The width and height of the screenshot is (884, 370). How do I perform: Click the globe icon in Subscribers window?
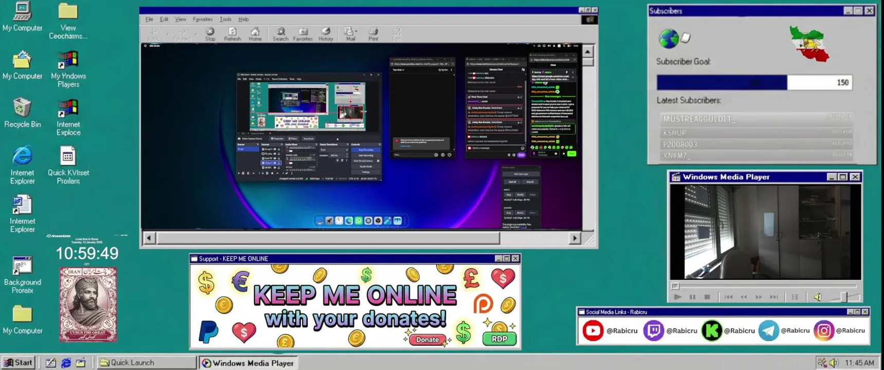click(669, 39)
